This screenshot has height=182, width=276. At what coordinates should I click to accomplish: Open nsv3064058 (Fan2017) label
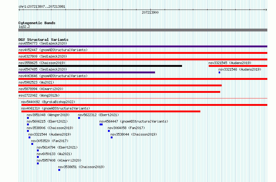click(x=126, y=128)
